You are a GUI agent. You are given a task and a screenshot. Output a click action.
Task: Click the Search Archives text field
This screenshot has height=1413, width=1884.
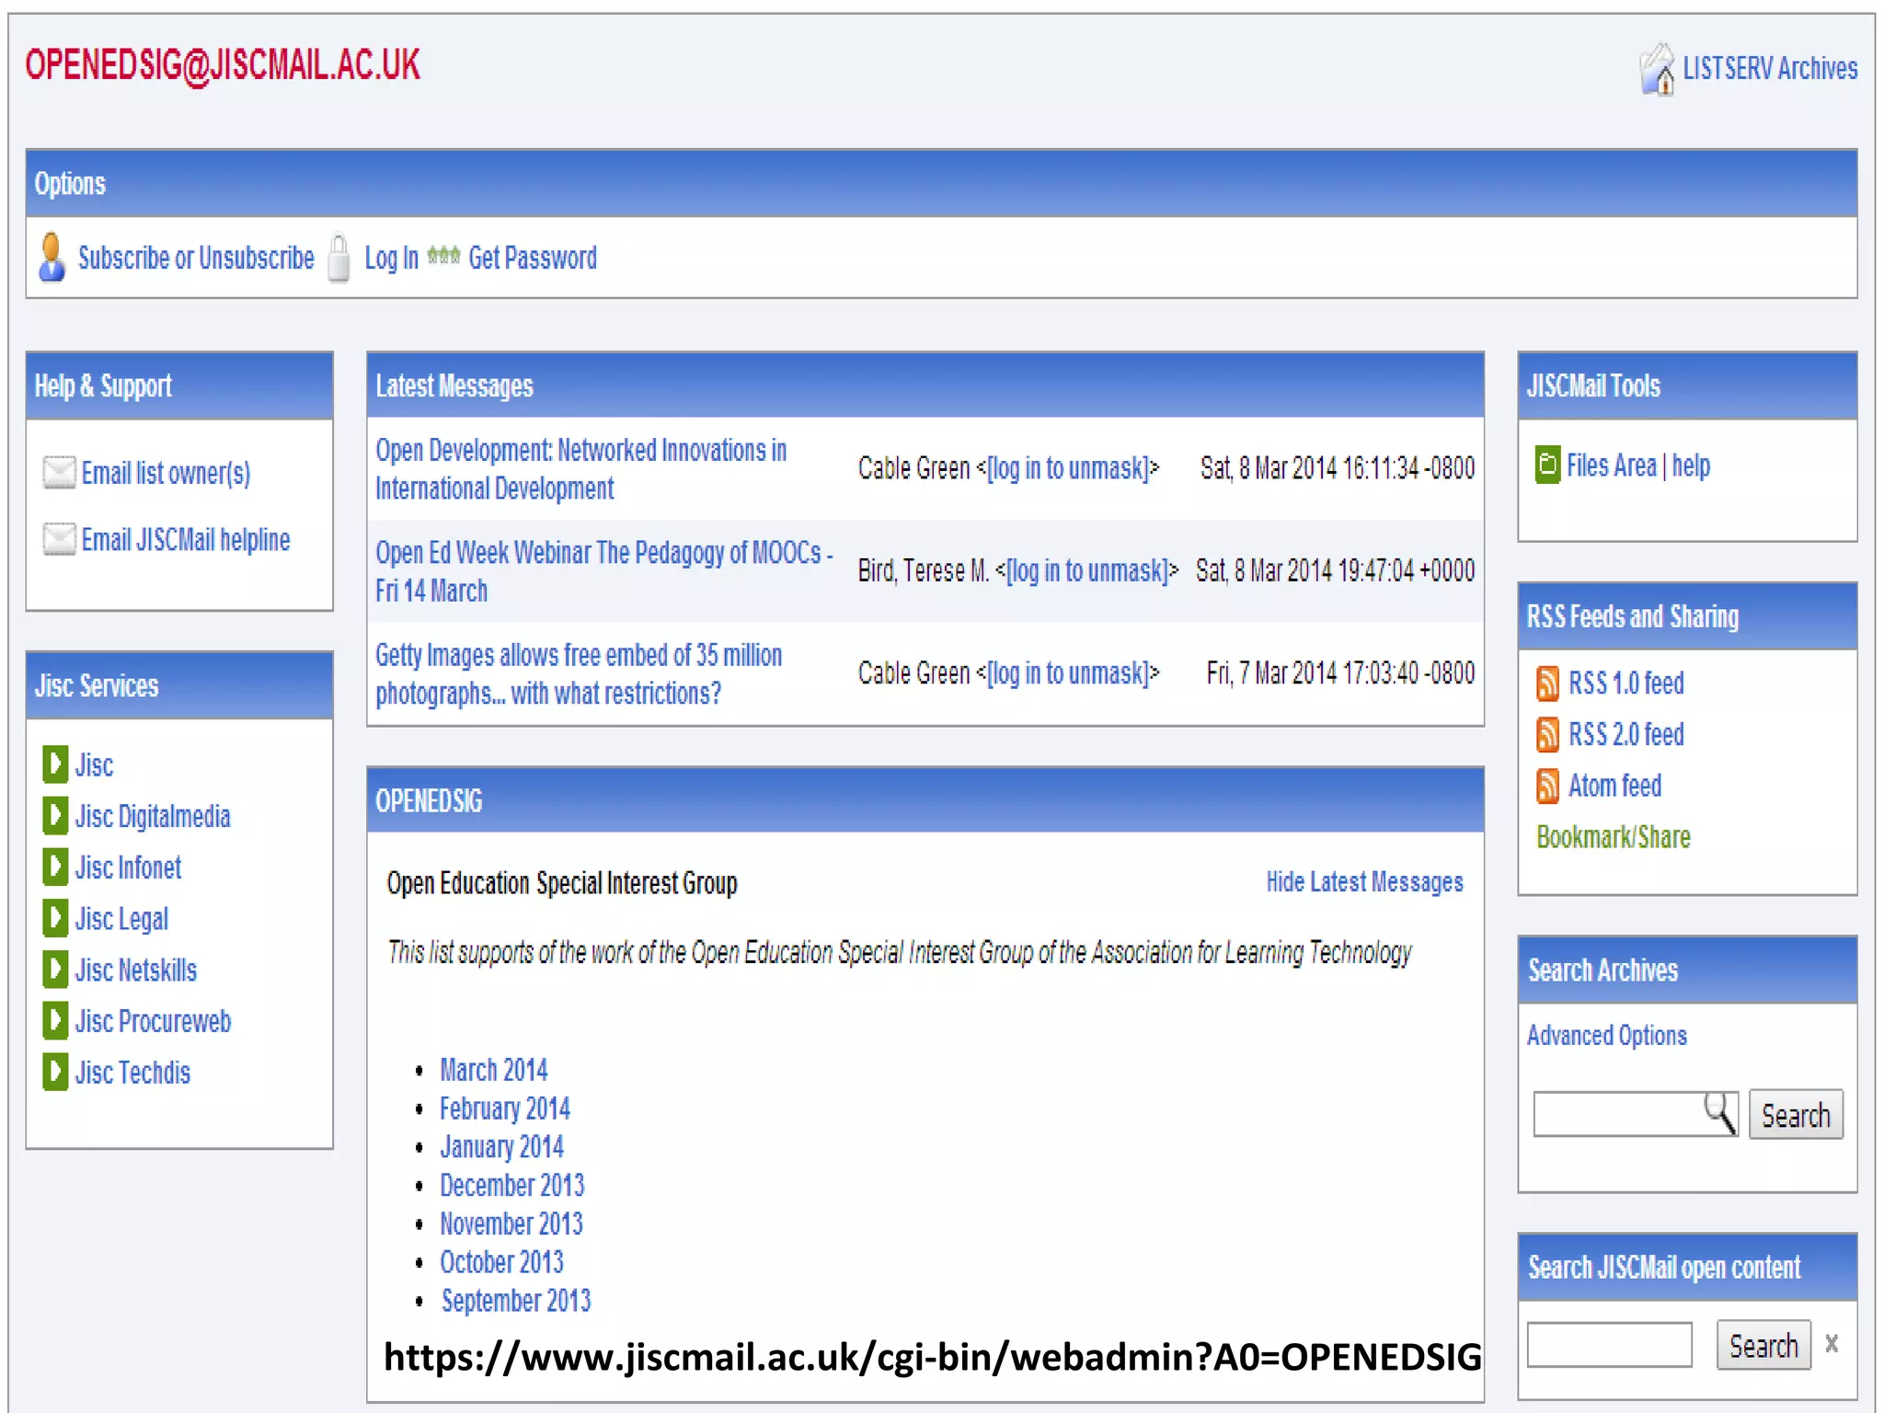click(x=1635, y=1114)
